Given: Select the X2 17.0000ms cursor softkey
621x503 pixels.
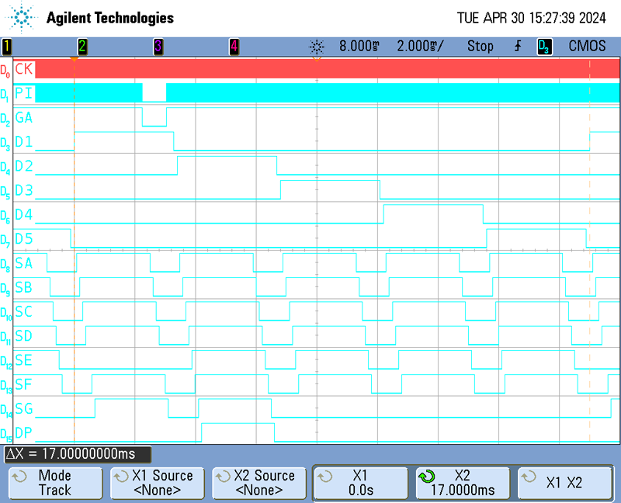Looking at the screenshot, I should (x=462, y=483).
